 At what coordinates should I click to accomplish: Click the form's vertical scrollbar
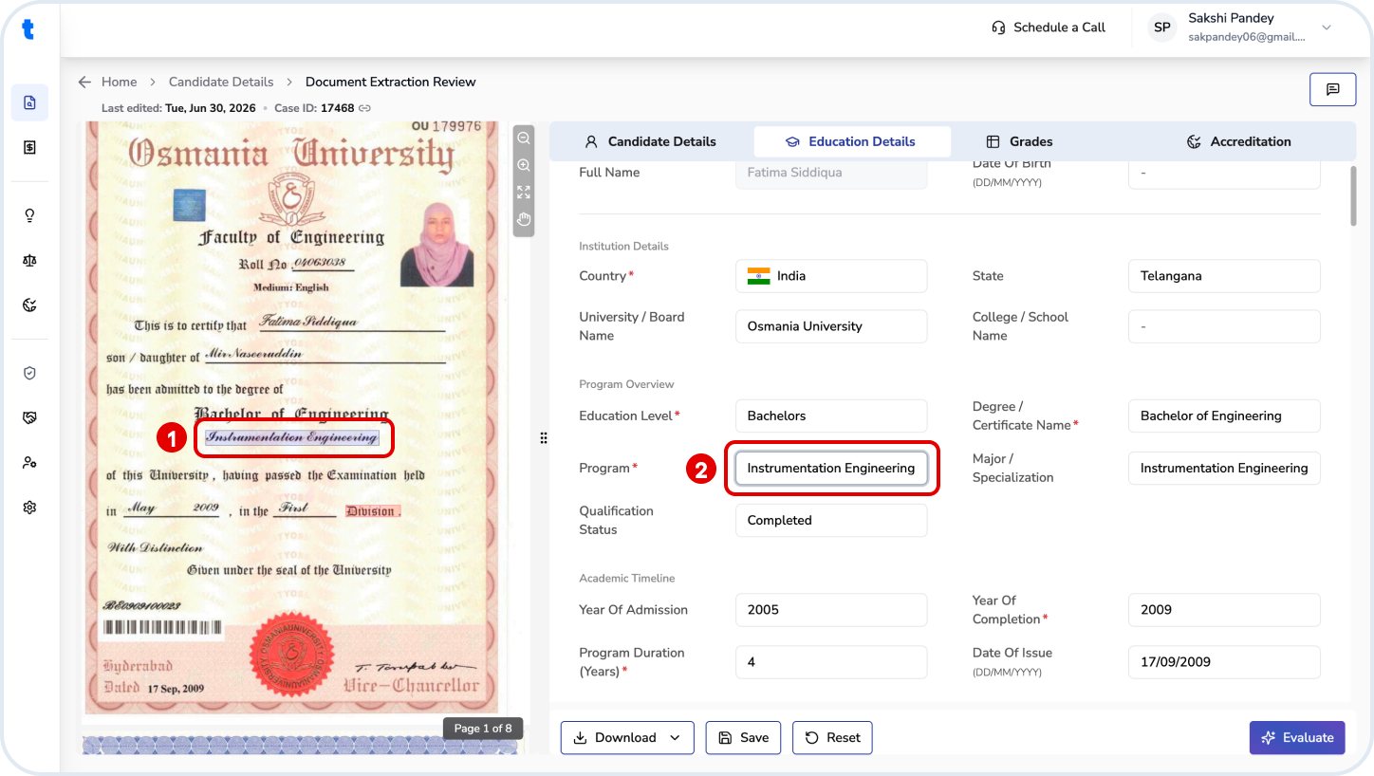click(1353, 196)
